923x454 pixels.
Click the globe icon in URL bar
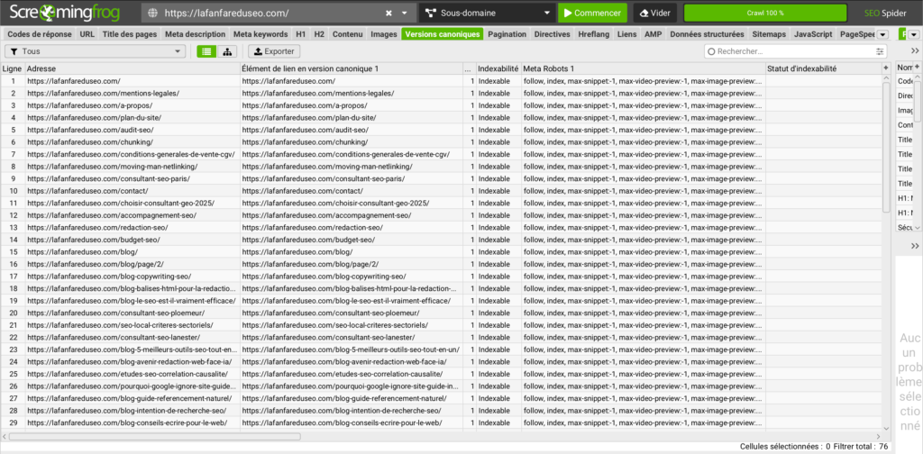[152, 14]
